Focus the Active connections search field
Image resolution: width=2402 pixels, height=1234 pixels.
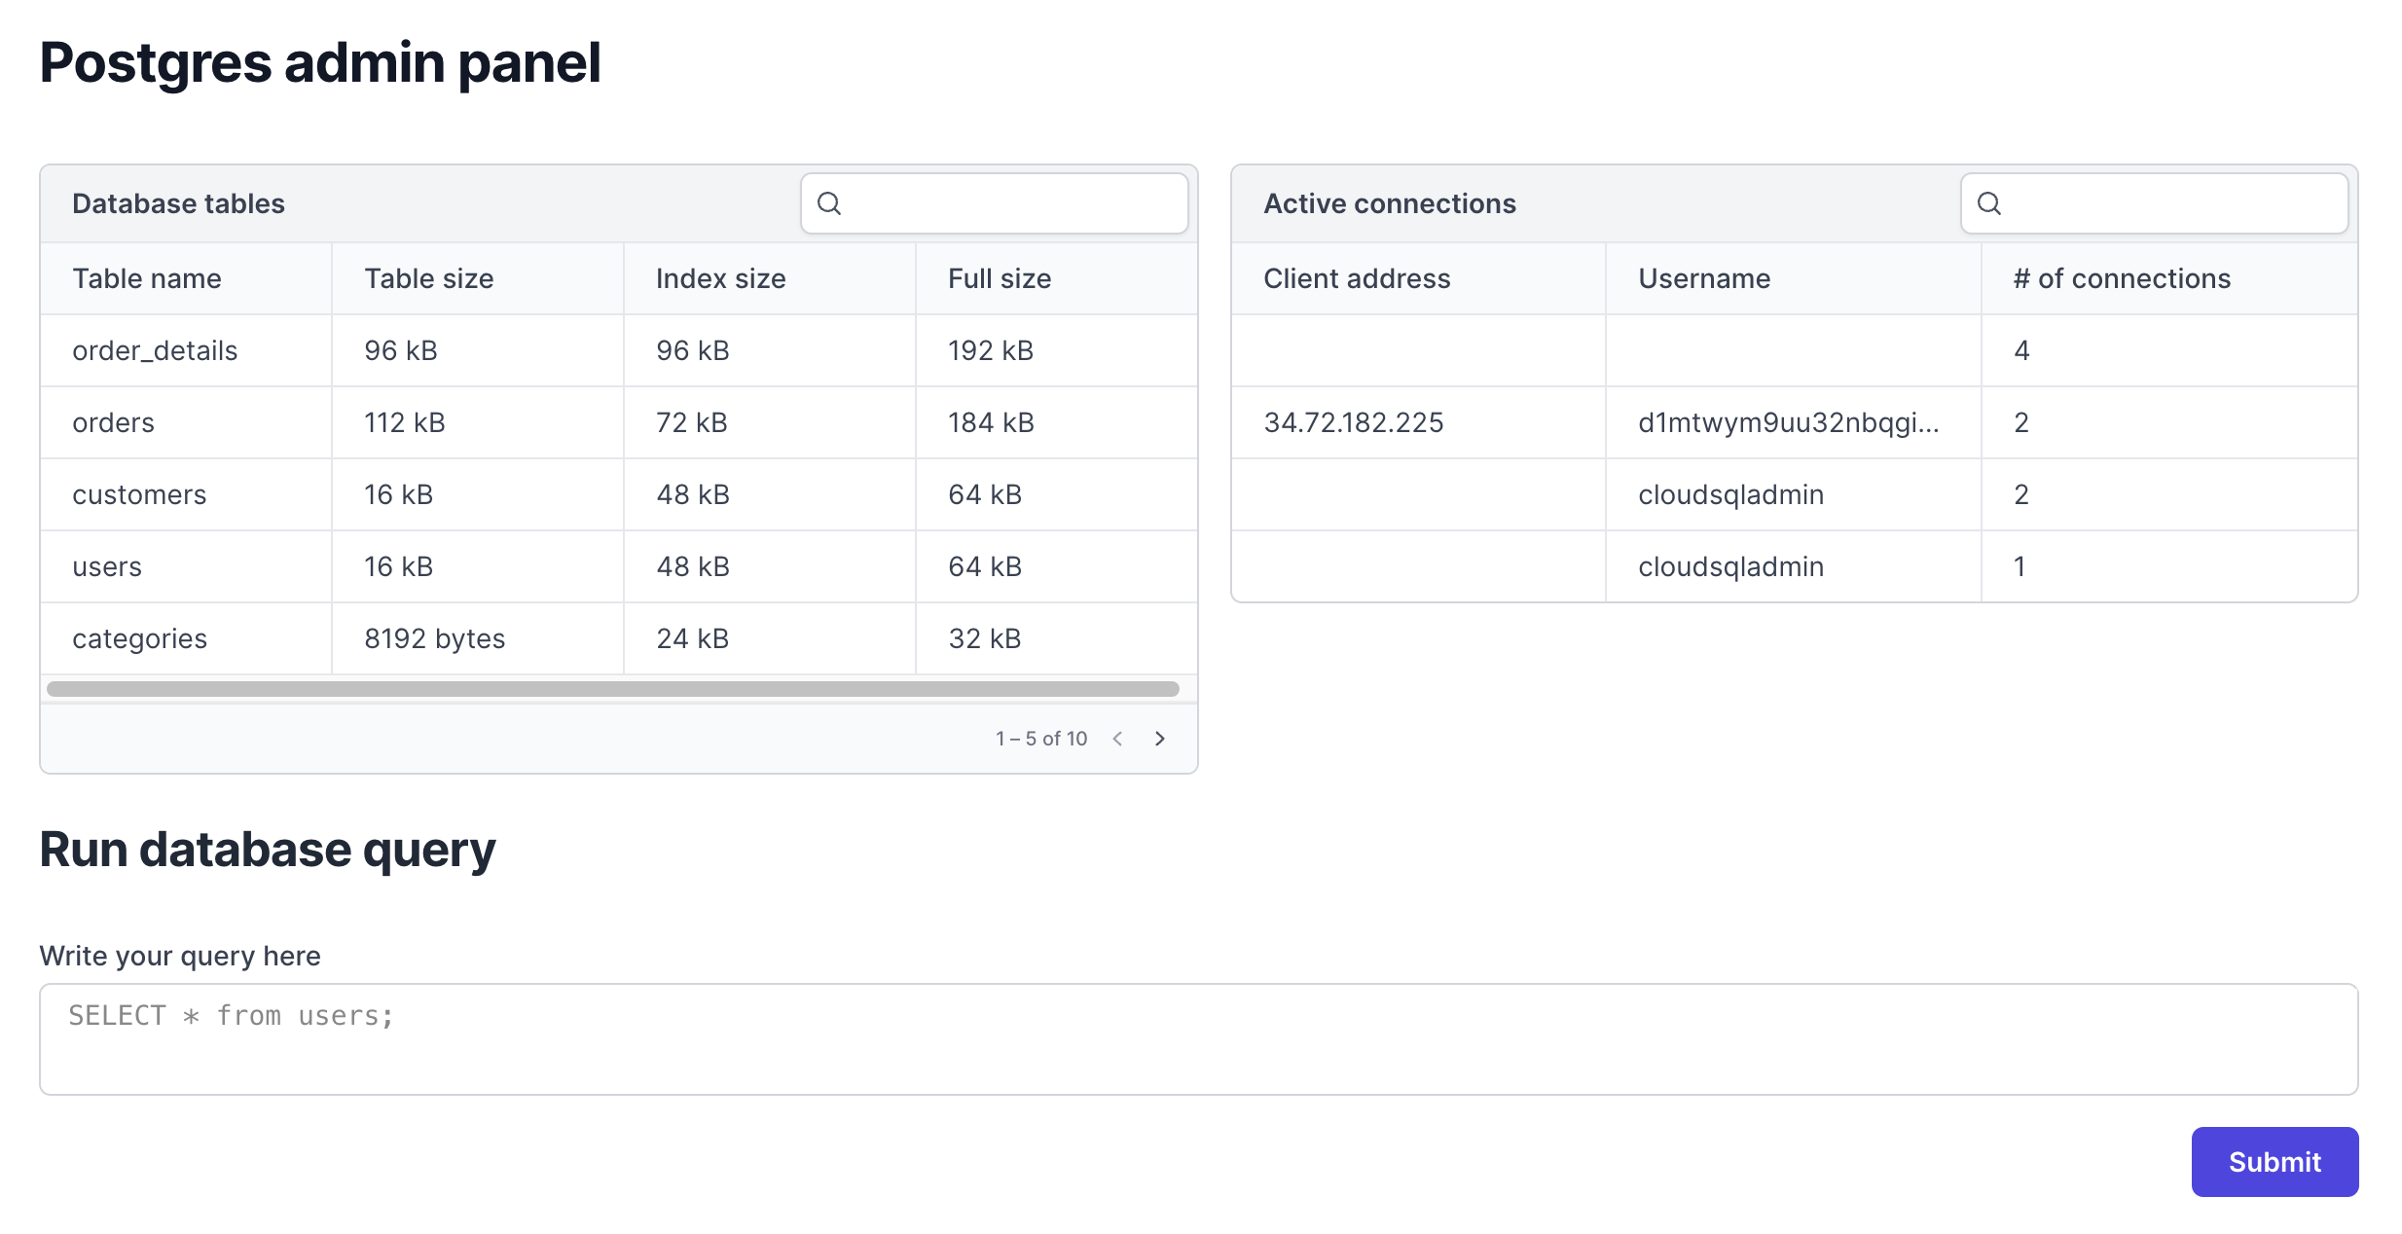(2154, 203)
